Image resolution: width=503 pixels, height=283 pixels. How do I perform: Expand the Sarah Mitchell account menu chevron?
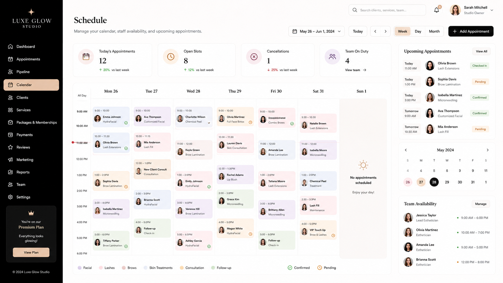pos(492,10)
